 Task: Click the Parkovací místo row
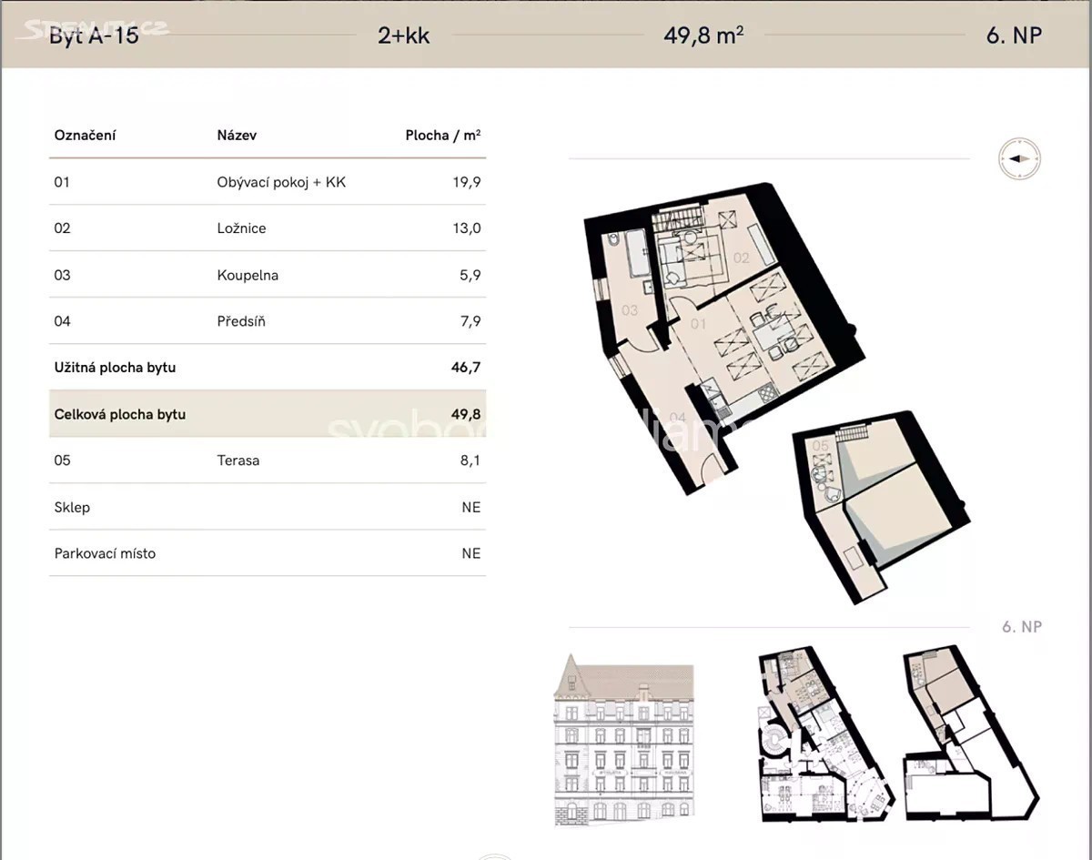(x=267, y=553)
